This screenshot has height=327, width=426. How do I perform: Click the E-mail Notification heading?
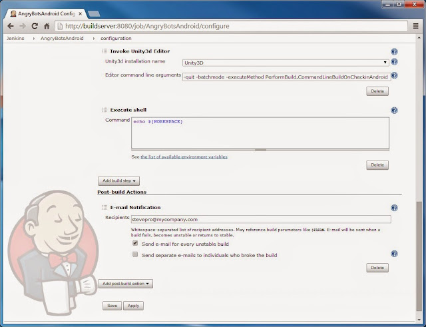[x=135, y=207]
